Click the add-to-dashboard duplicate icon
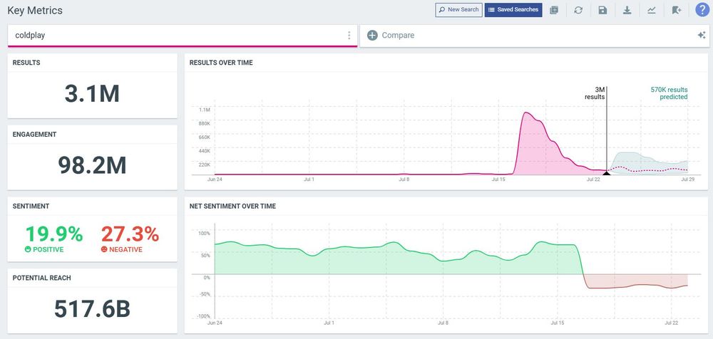 pyautogui.click(x=554, y=10)
